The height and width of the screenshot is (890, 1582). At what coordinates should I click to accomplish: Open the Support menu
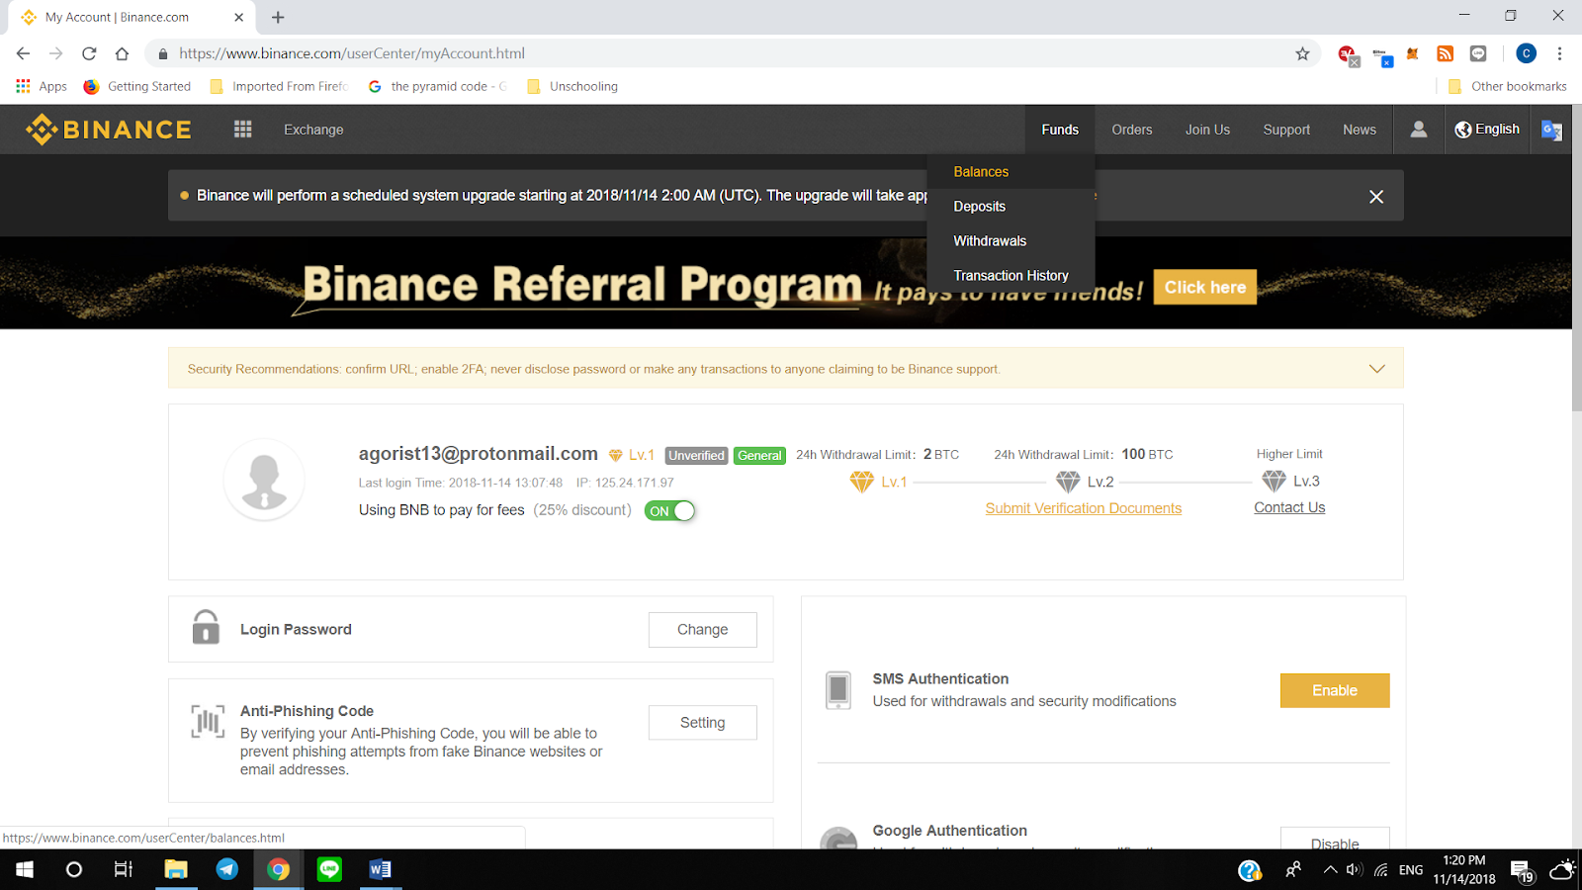click(x=1286, y=130)
